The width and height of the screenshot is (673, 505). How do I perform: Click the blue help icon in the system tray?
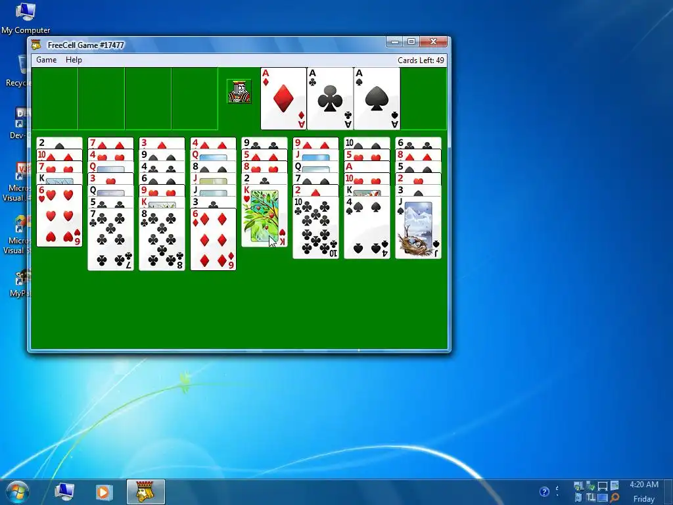[544, 492]
